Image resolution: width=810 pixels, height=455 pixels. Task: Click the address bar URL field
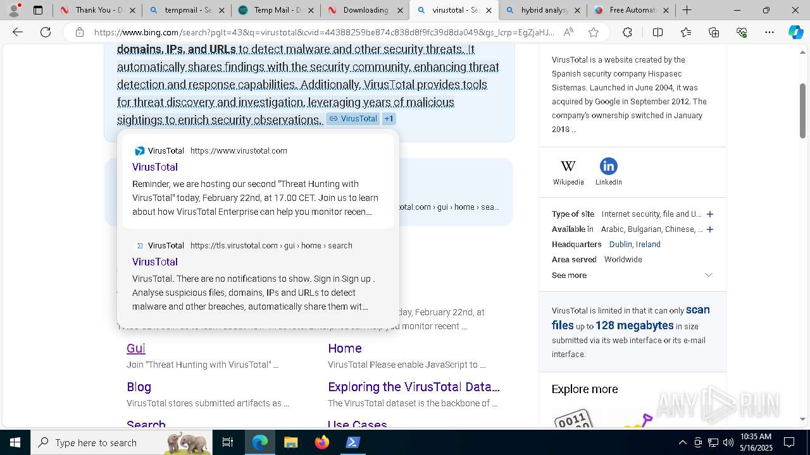[324, 32]
